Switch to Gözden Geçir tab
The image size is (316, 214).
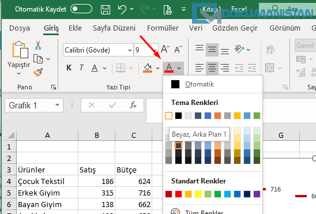(235, 28)
